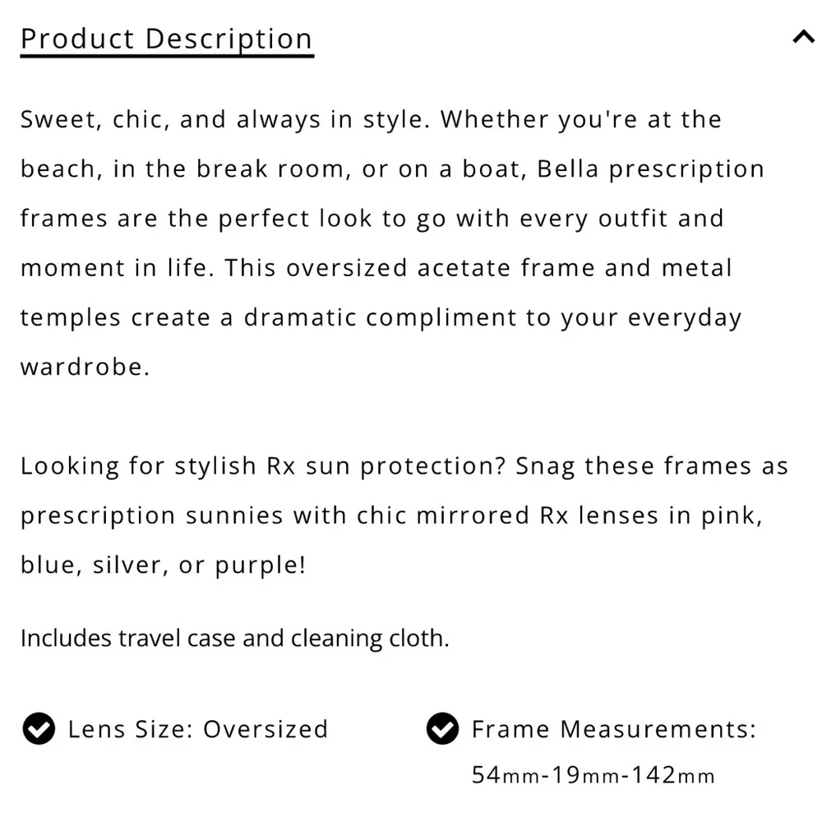
Task: Collapse the Product Description section using the chevron
Action: [x=803, y=37]
